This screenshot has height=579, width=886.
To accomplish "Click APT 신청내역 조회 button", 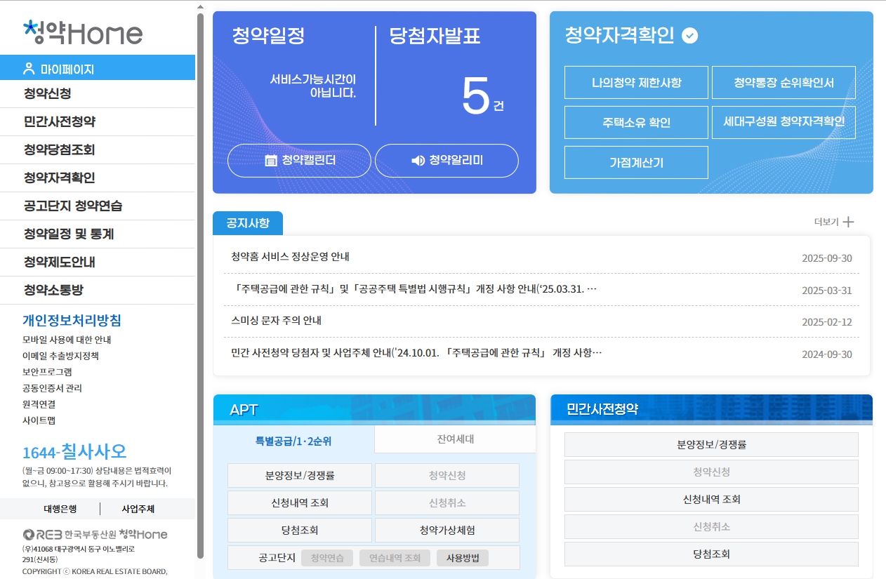I will 300,503.
